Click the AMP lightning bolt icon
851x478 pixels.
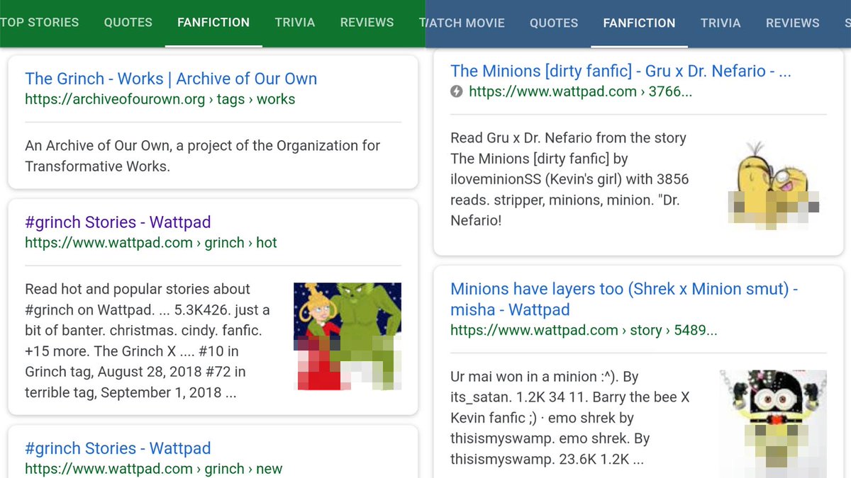[x=457, y=91]
